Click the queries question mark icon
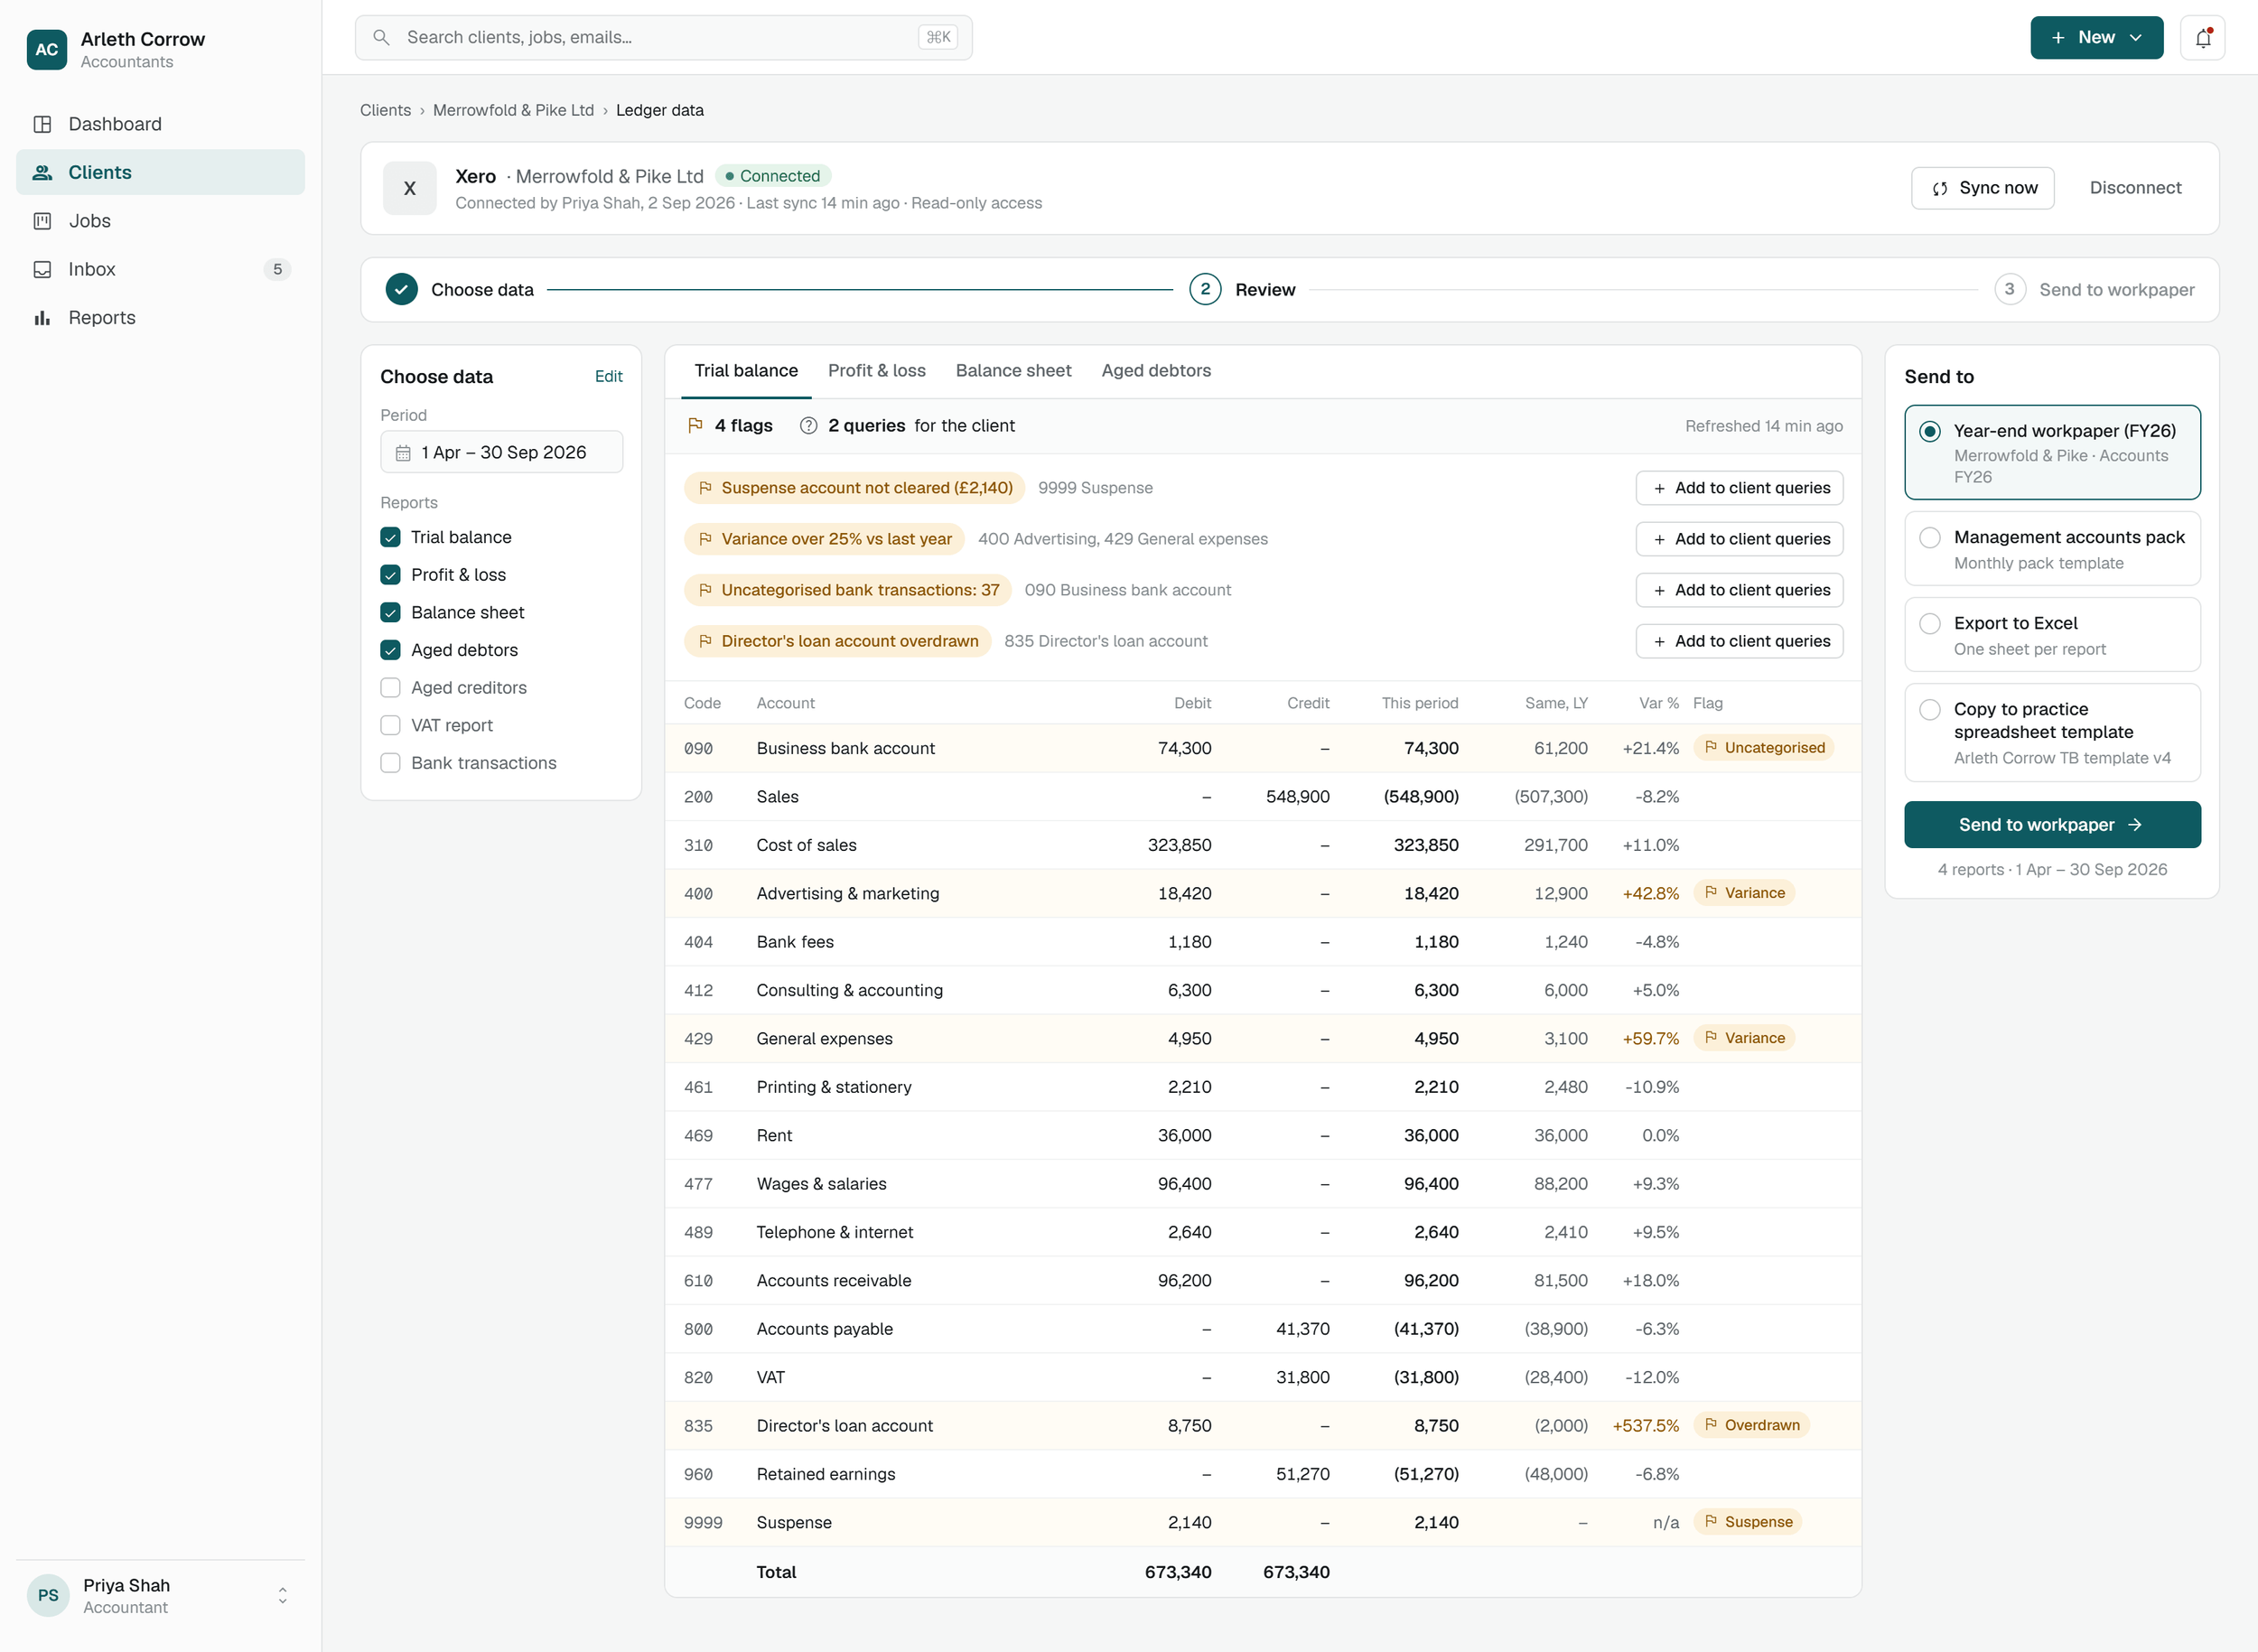 808,426
